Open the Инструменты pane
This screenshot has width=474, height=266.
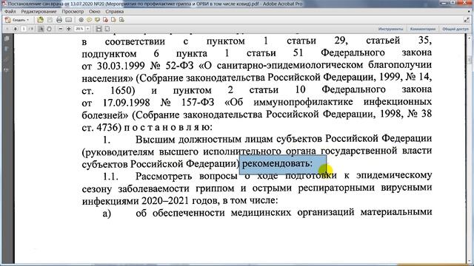coord(390,29)
